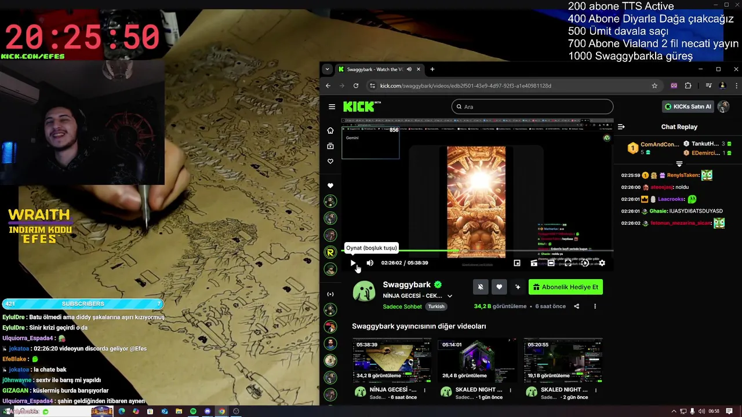742x417 pixels.
Task: Reload the Kick page
Action: point(355,86)
